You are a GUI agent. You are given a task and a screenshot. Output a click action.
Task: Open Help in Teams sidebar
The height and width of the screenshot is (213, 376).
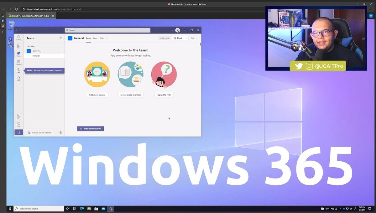coord(19,124)
